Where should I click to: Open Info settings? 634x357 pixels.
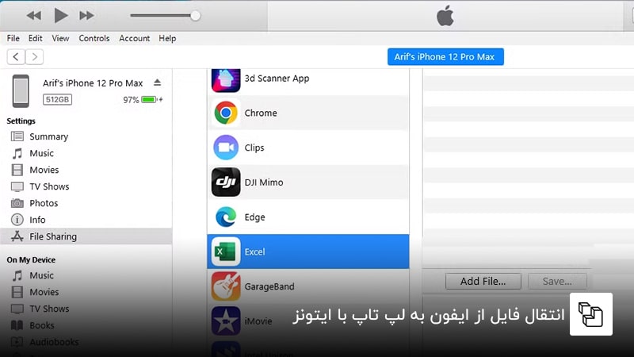click(x=37, y=220)
